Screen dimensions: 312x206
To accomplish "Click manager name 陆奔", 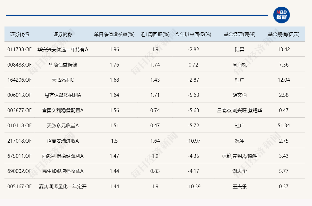I will 240,49.
